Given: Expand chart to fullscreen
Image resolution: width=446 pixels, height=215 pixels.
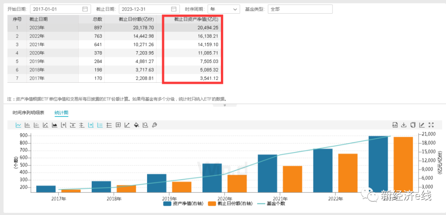Looking at the screenshot, I should click(431, 125).
